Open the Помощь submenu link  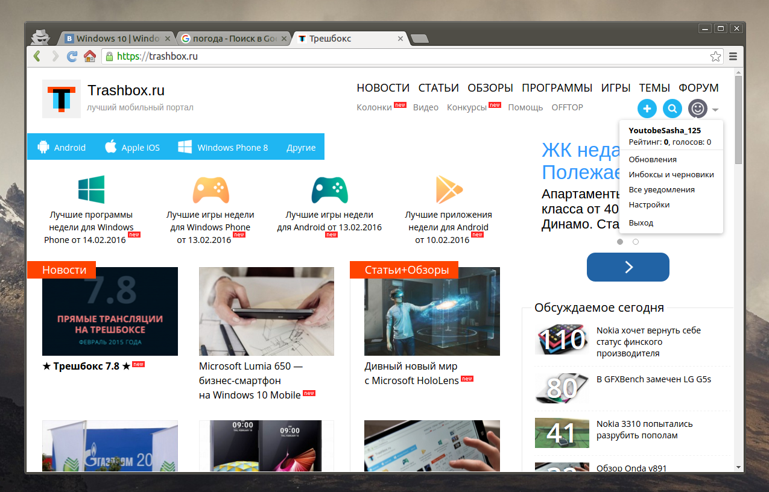[x=525, y=107]
